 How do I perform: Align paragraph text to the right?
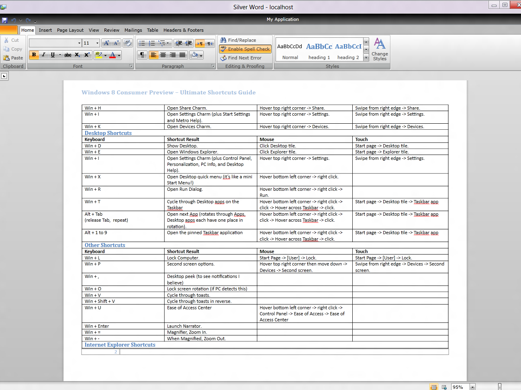pyautogui.click(x=173, y=55)
